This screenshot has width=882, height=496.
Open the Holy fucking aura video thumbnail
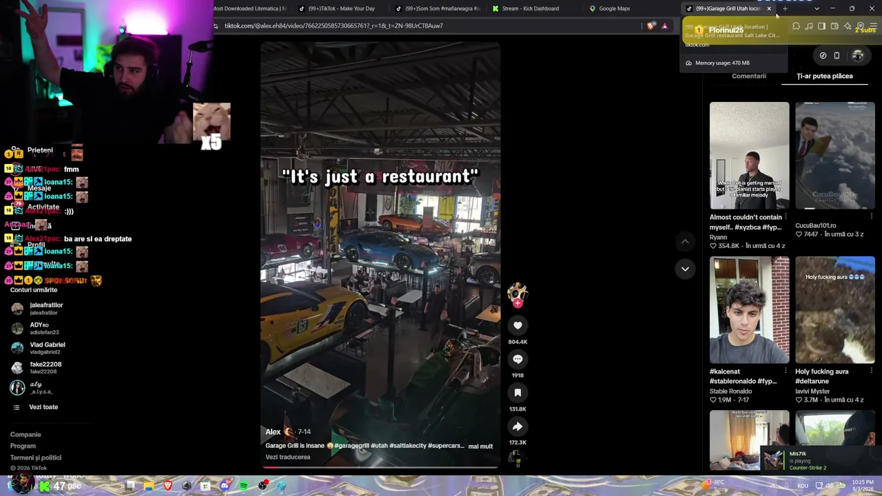(x=835, y=310)
